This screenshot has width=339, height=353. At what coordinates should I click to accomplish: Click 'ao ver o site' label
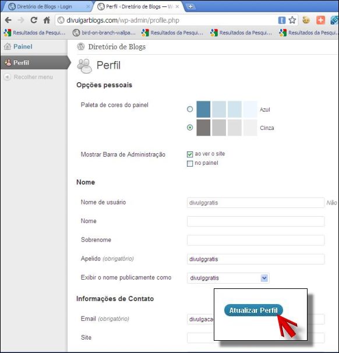pos(210,154)
